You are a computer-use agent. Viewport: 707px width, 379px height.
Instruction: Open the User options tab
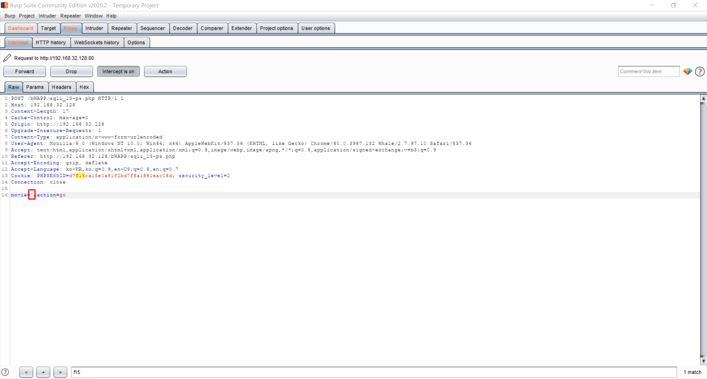coord(316,28)
